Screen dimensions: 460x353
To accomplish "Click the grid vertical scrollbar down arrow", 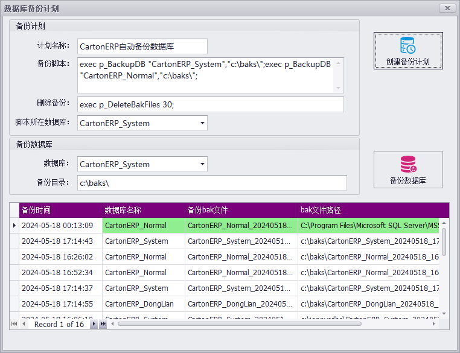I will click(444, 314).
